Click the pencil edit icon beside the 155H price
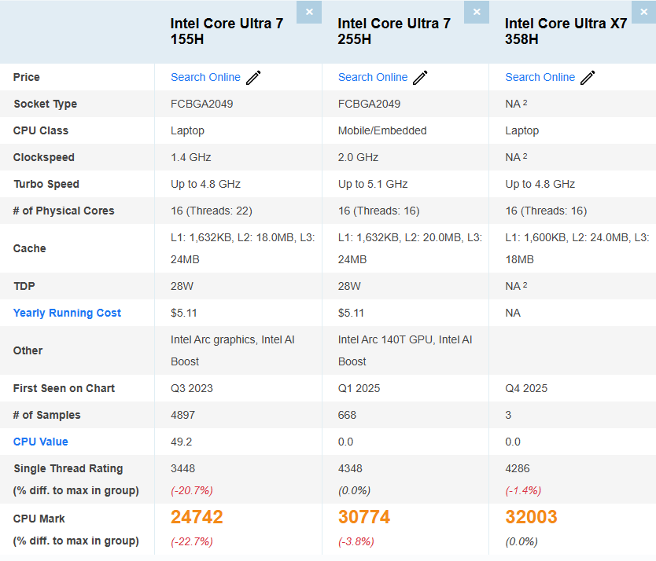This screenshot has width=656, height=561. [252, 77]
